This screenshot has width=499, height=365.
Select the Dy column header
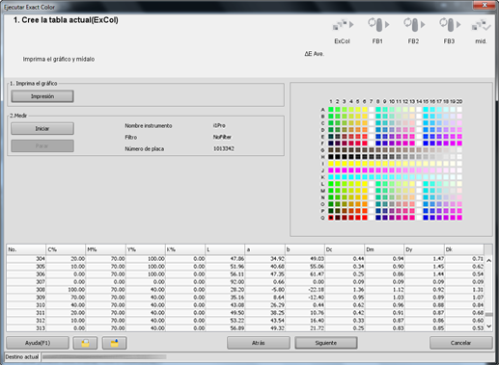[424, 249]
